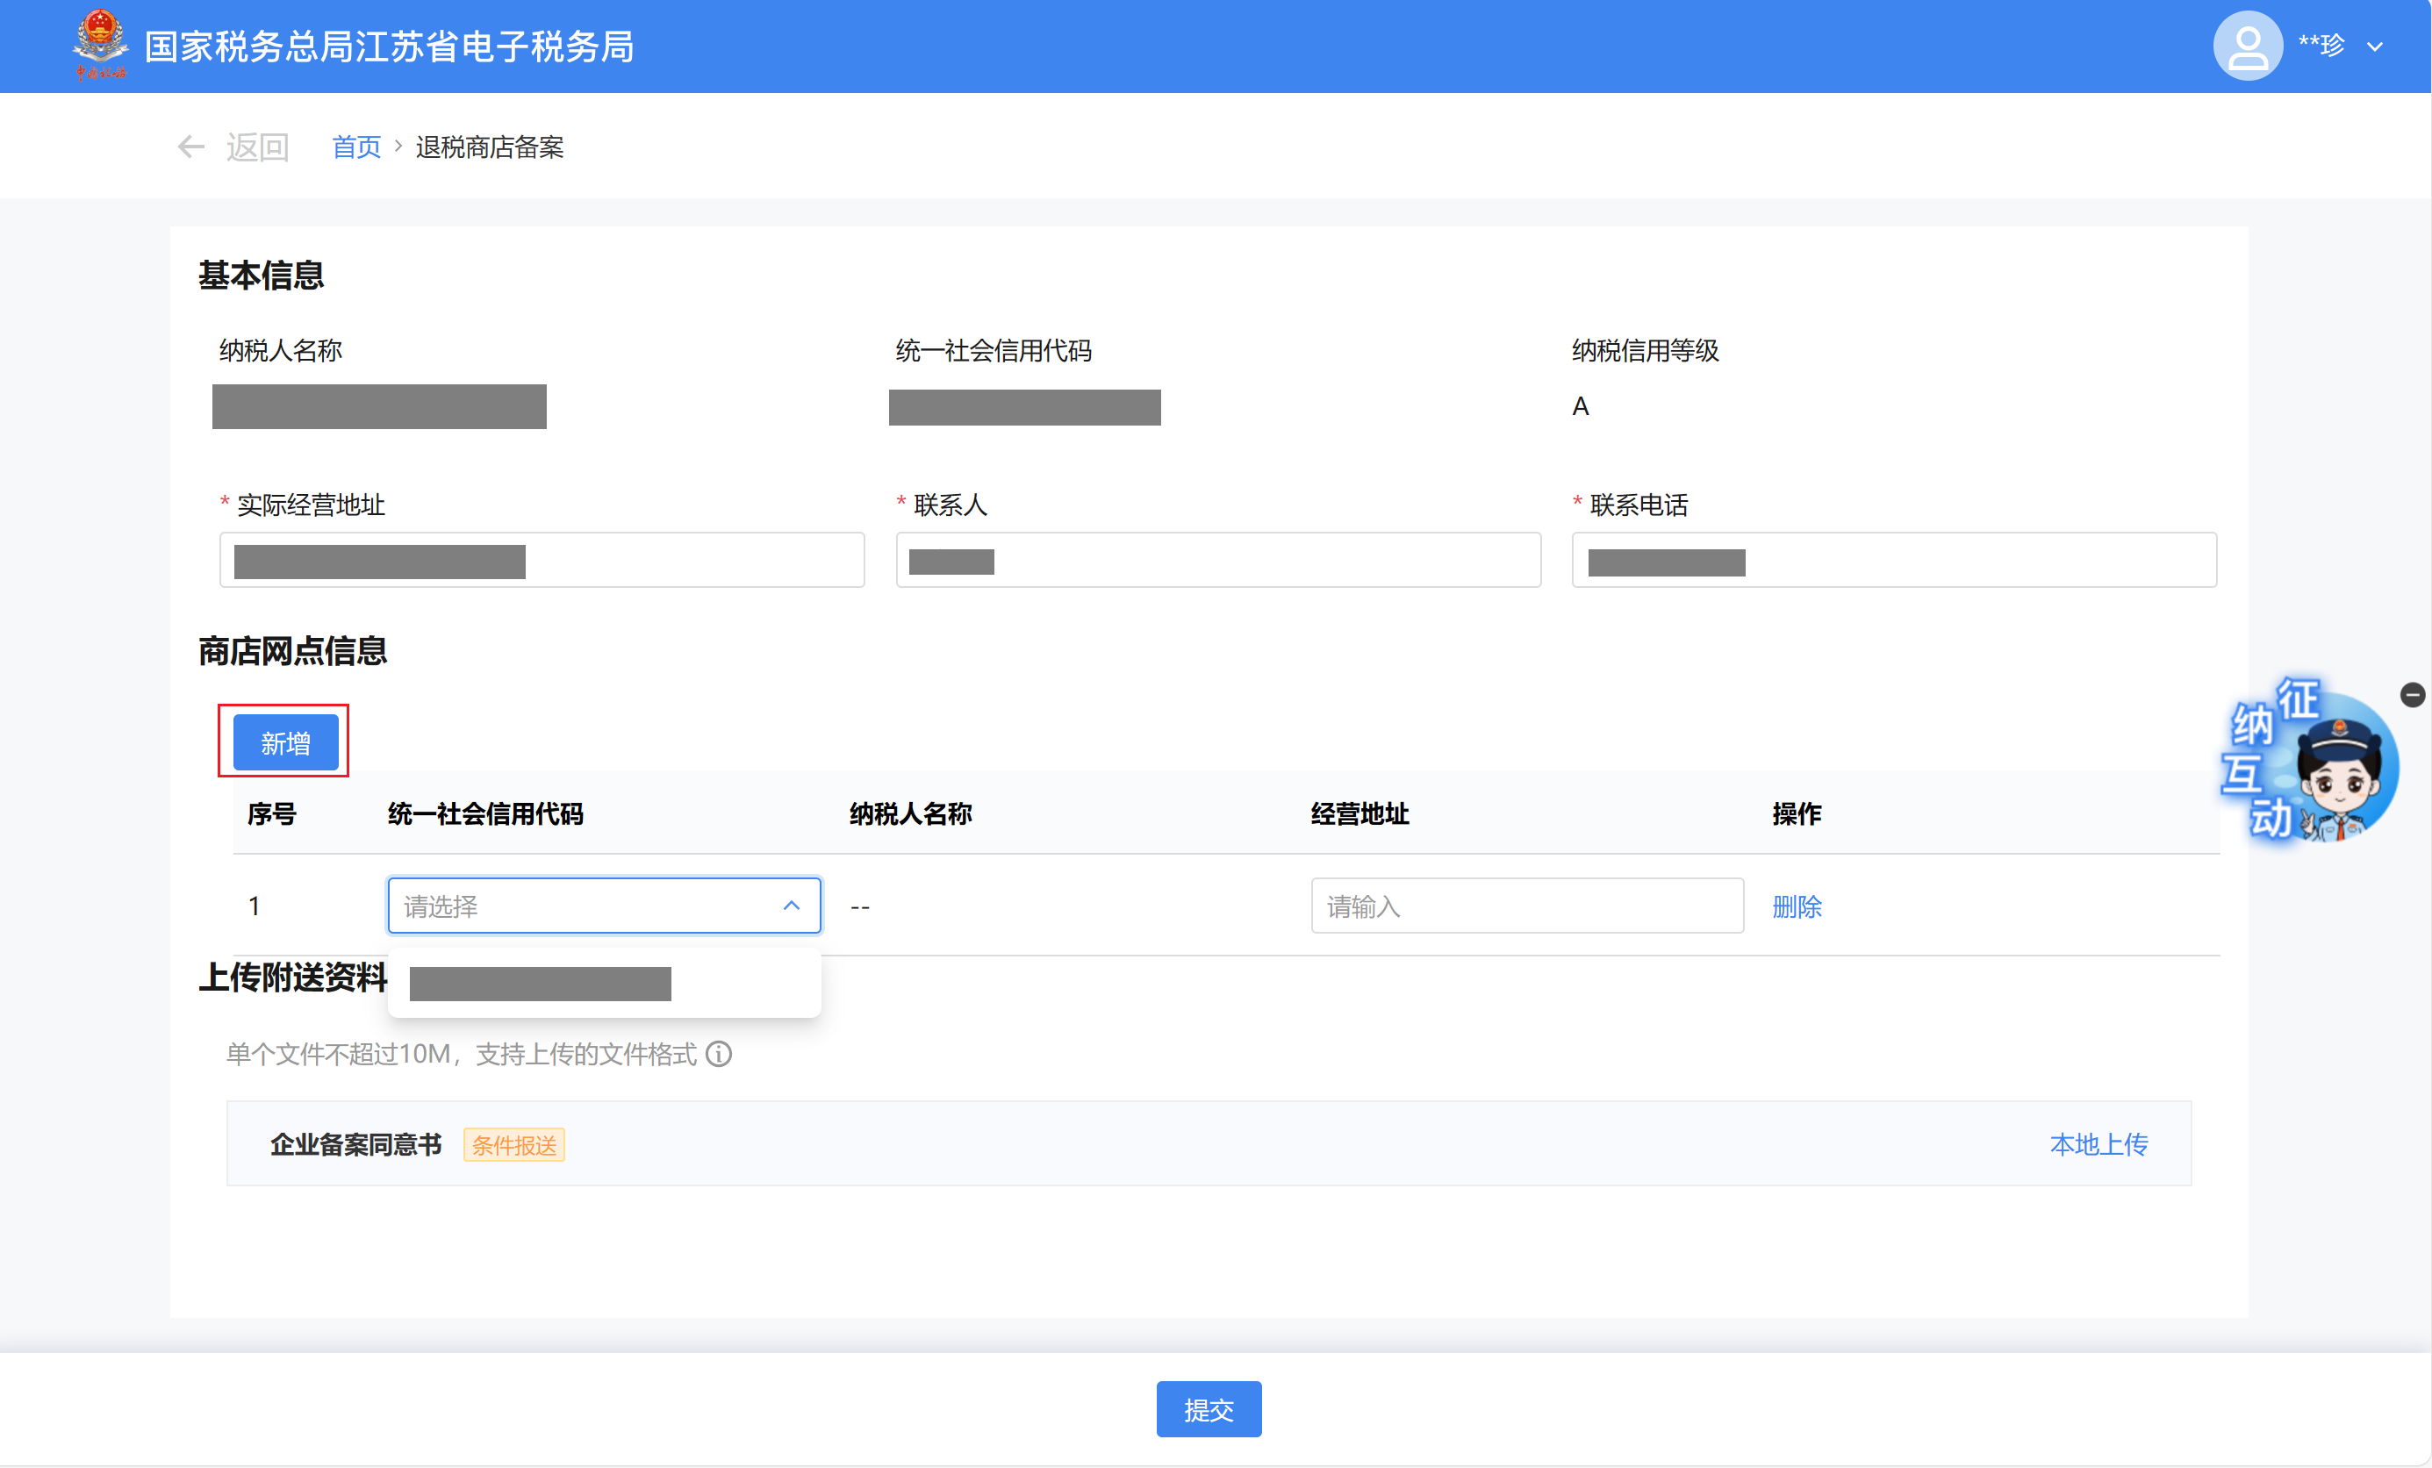Open the 统一社会信用代码 请选择 dropdown
Image resolution: width=2432 pixels, height=1468 pixels.
point(583,905)
